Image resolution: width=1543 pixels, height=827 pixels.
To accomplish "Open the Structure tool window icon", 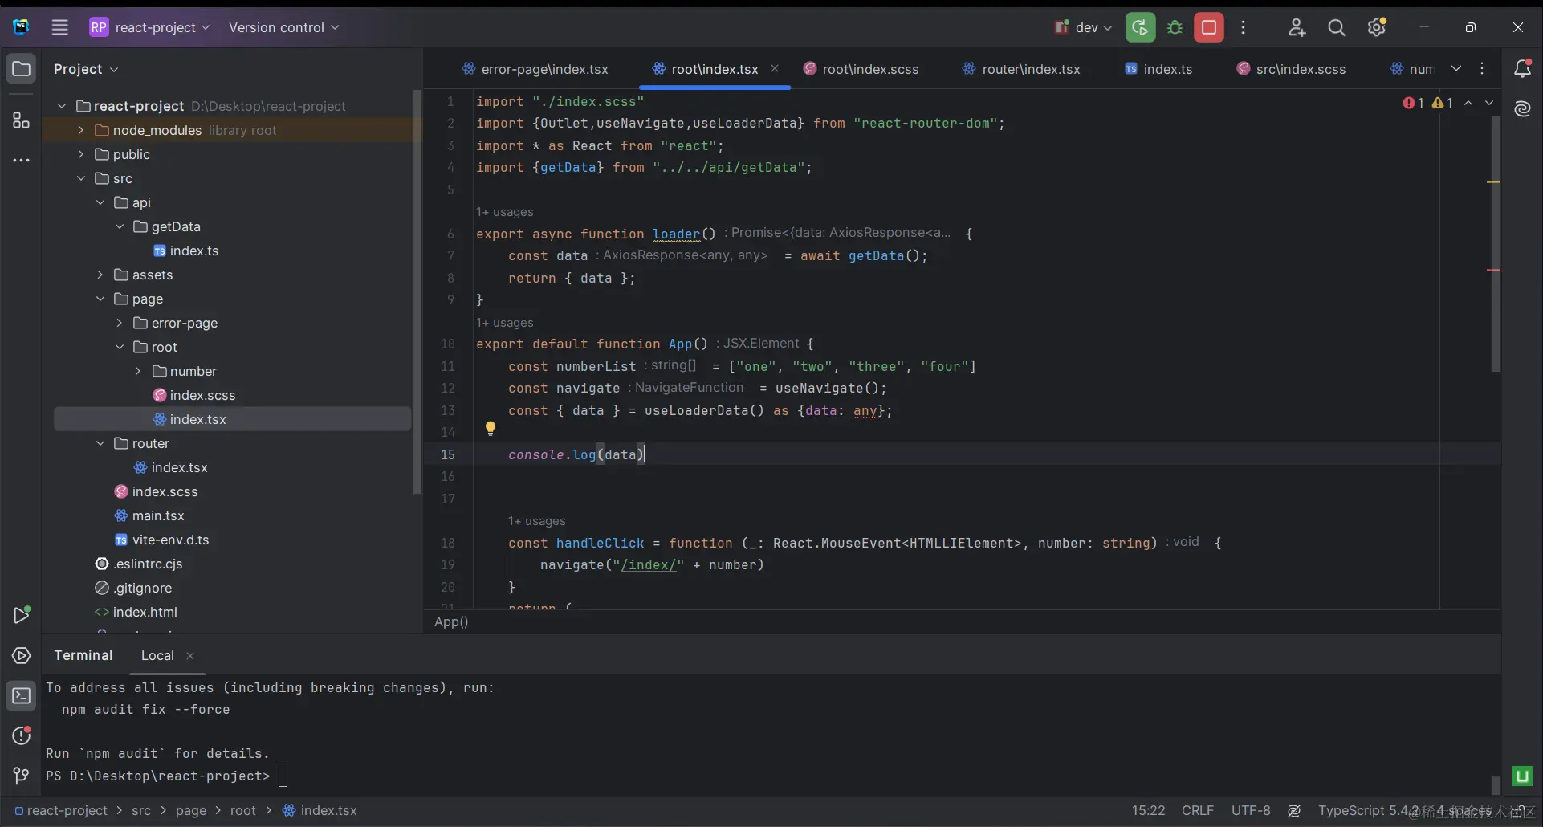I will pyautogui.click(x=22, y=120).
